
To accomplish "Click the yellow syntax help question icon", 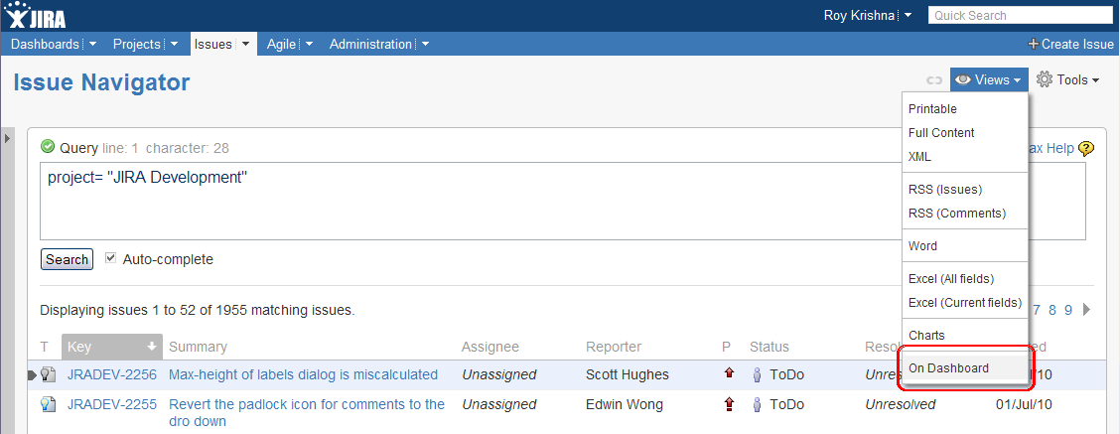I will coord(1085,149).
